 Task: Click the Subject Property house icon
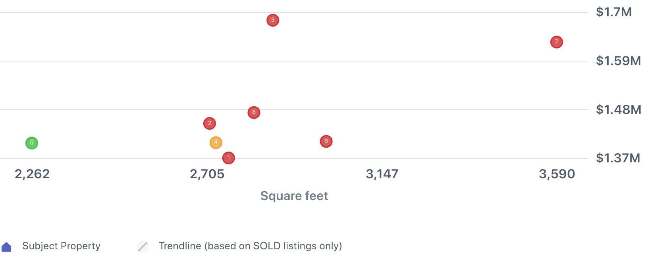(6, 247)
